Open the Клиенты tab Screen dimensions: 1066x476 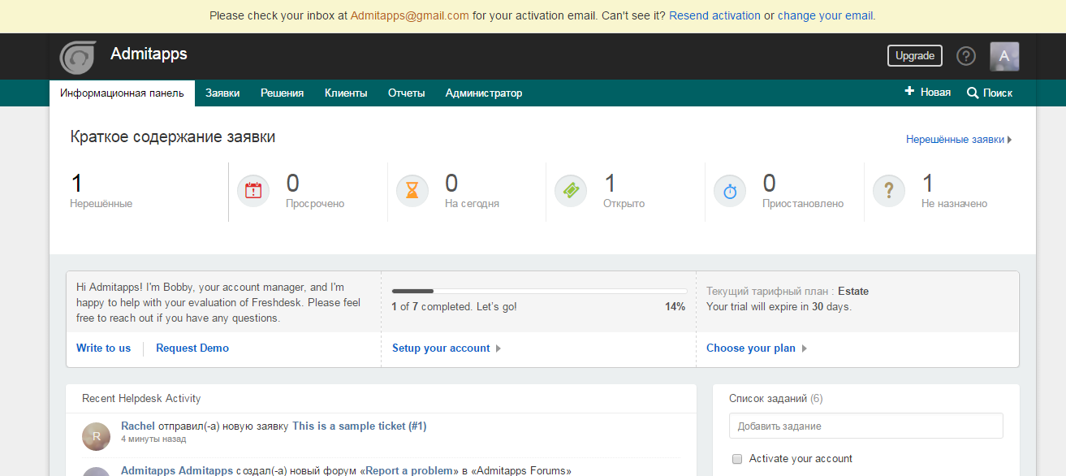(x=346, y=93)
